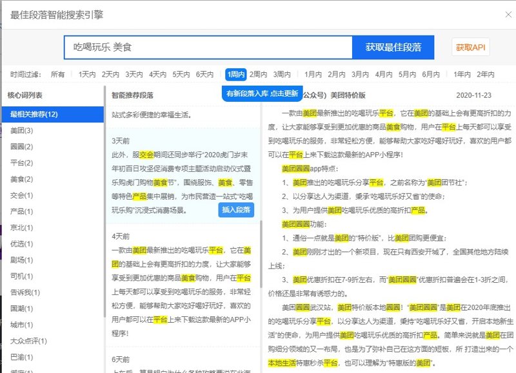Select time filter 2天内
Image resolution: width=516 pixels, height=373 pixels.
(x=110, y=74)
